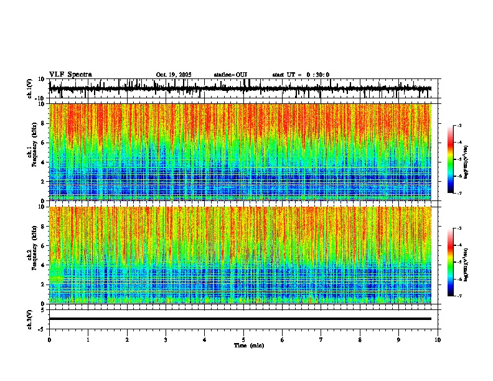Click the time axis tick label "9"
Viewport: 493px width, 381px height.
tap(398, 340)
